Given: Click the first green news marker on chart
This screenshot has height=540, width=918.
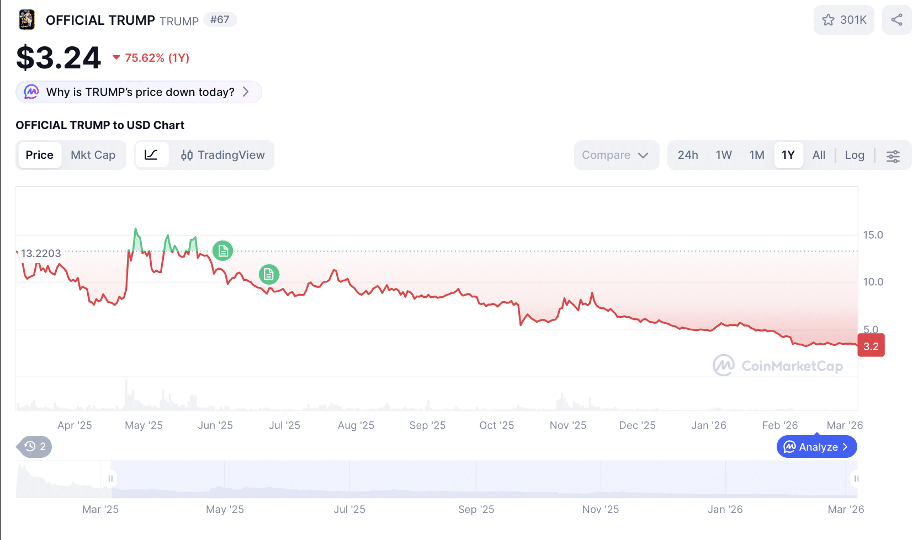Looking at the screenshot, I should click(223, 251).
